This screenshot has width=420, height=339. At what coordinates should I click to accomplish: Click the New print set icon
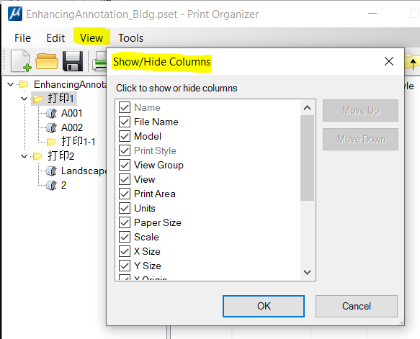click(x=21, y=61)
